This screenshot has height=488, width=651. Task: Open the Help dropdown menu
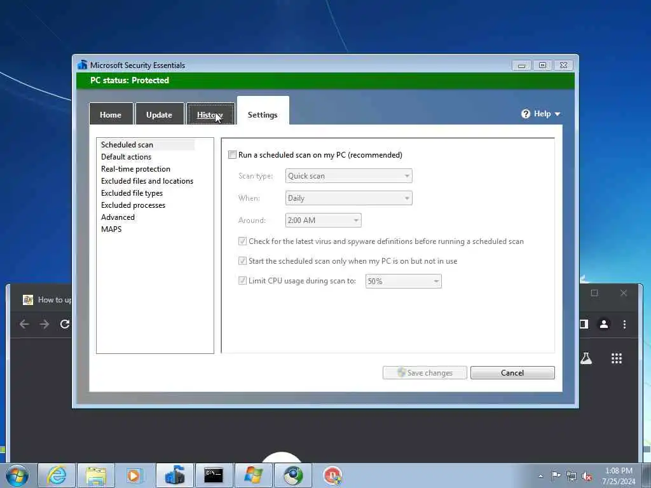[x=541, y=114]
